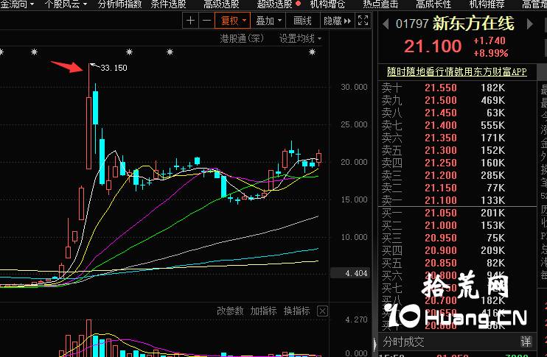Open 条件选股 menu
This screenshot has width=547, height=357.
(x=168, y=4)
